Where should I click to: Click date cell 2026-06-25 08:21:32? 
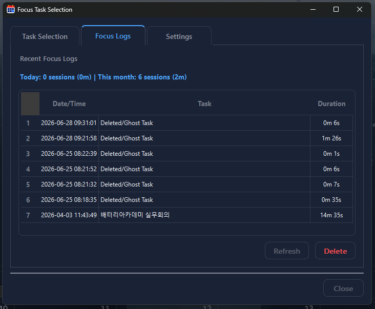pyautogui.click(x=69, y=184)
